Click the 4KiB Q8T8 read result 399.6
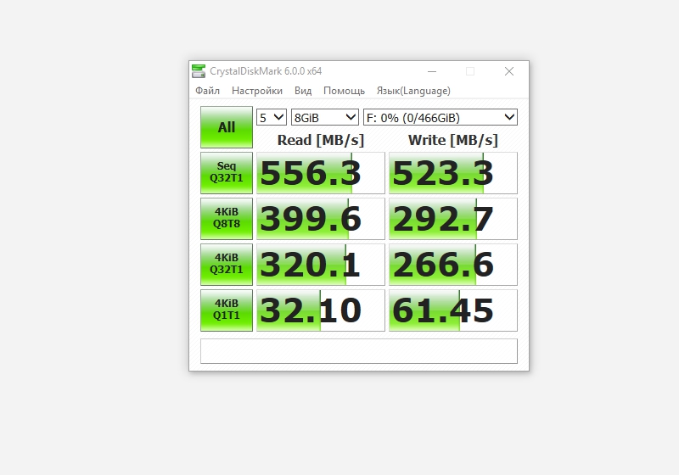 [321, 219]
